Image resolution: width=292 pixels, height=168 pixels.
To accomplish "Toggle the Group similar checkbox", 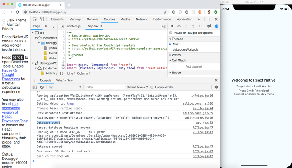I will click(152, 87).
